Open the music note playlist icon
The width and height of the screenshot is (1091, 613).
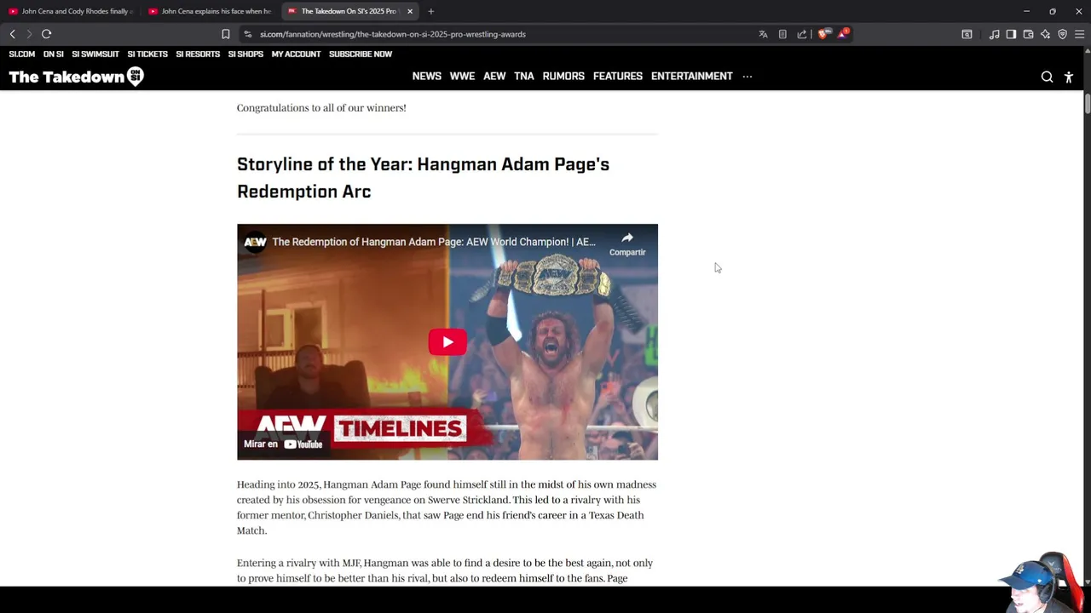(994, 34)
